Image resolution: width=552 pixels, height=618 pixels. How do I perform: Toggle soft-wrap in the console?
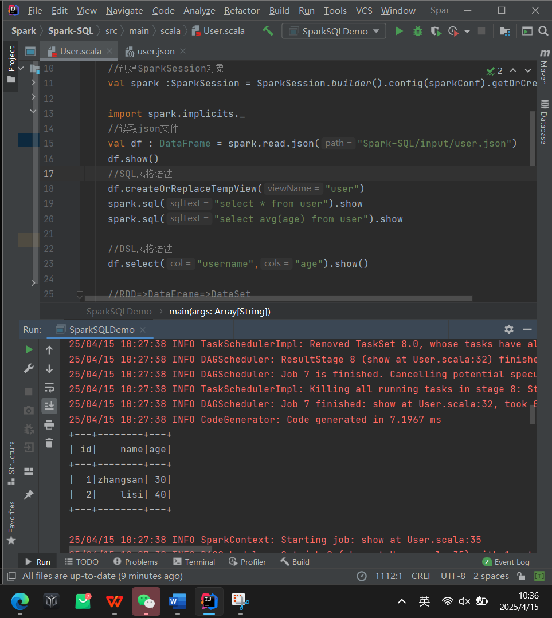(x=49, y=387)
